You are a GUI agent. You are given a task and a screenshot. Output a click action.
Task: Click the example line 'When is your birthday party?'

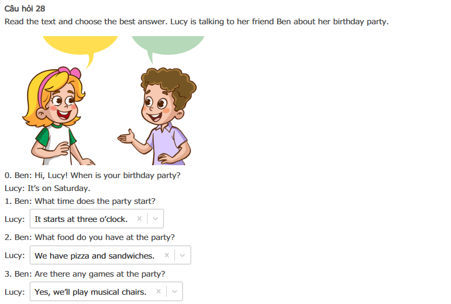[92, 175]
